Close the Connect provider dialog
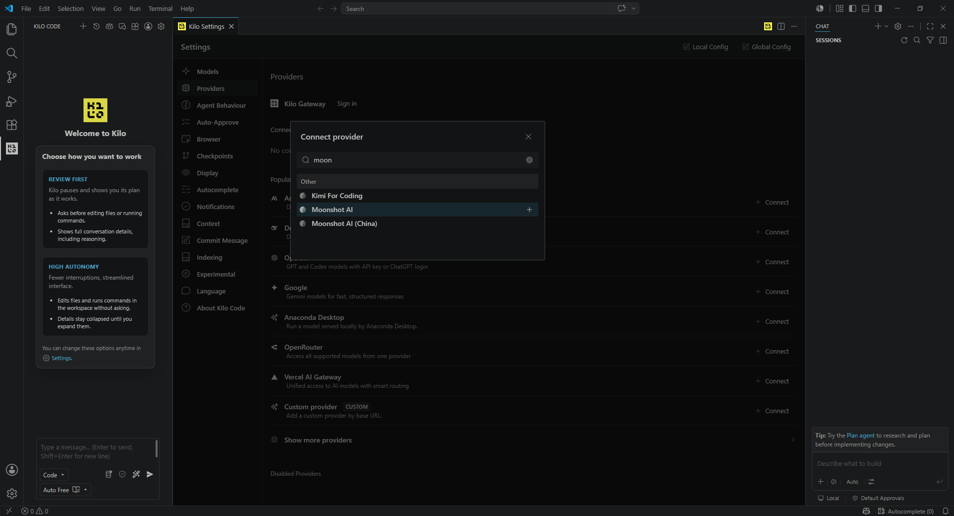Viewport: 954px width, 516px height. (x=528, y=137)
